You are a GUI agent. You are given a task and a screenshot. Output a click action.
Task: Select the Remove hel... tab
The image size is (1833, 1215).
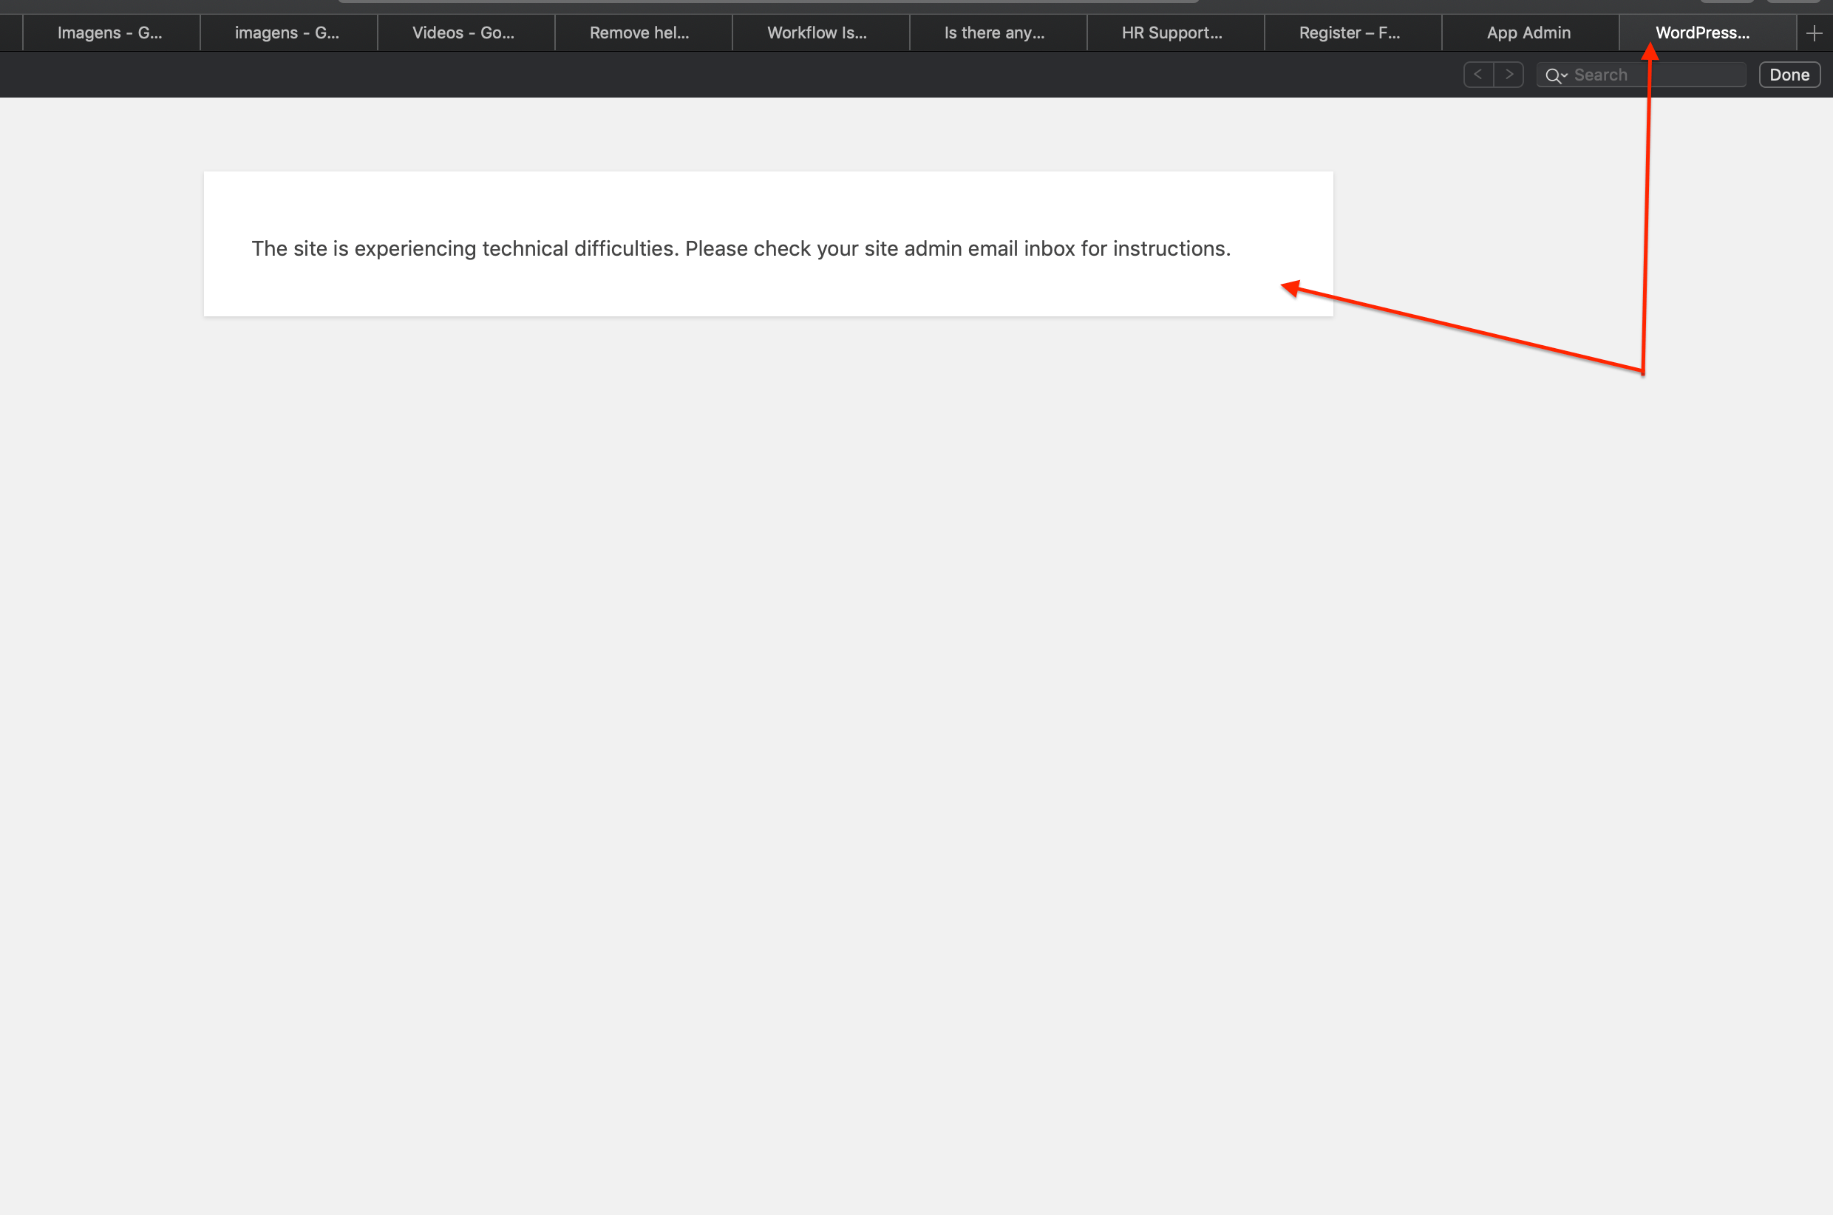pos(639,33)
